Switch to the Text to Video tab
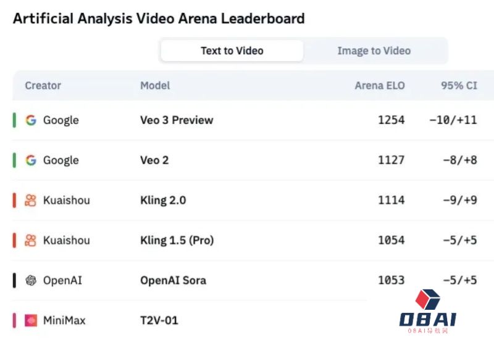This screenshot has height=340, width=494. pyautogui.click(x=232, y=51)
